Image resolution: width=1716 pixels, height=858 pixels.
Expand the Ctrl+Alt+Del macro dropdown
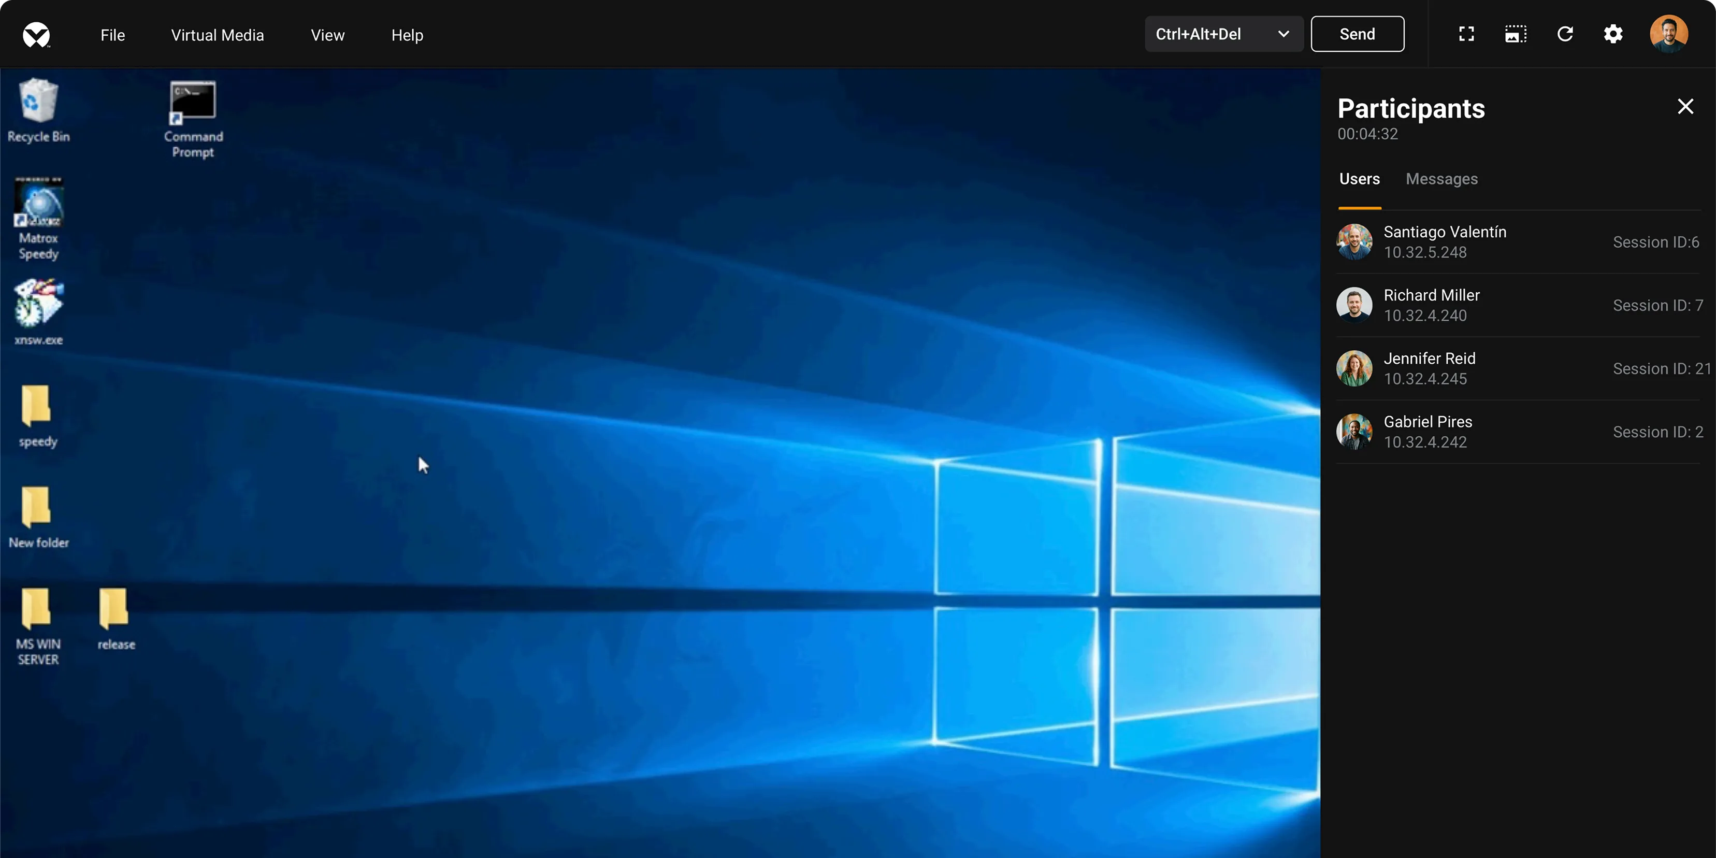[1224, 34]
